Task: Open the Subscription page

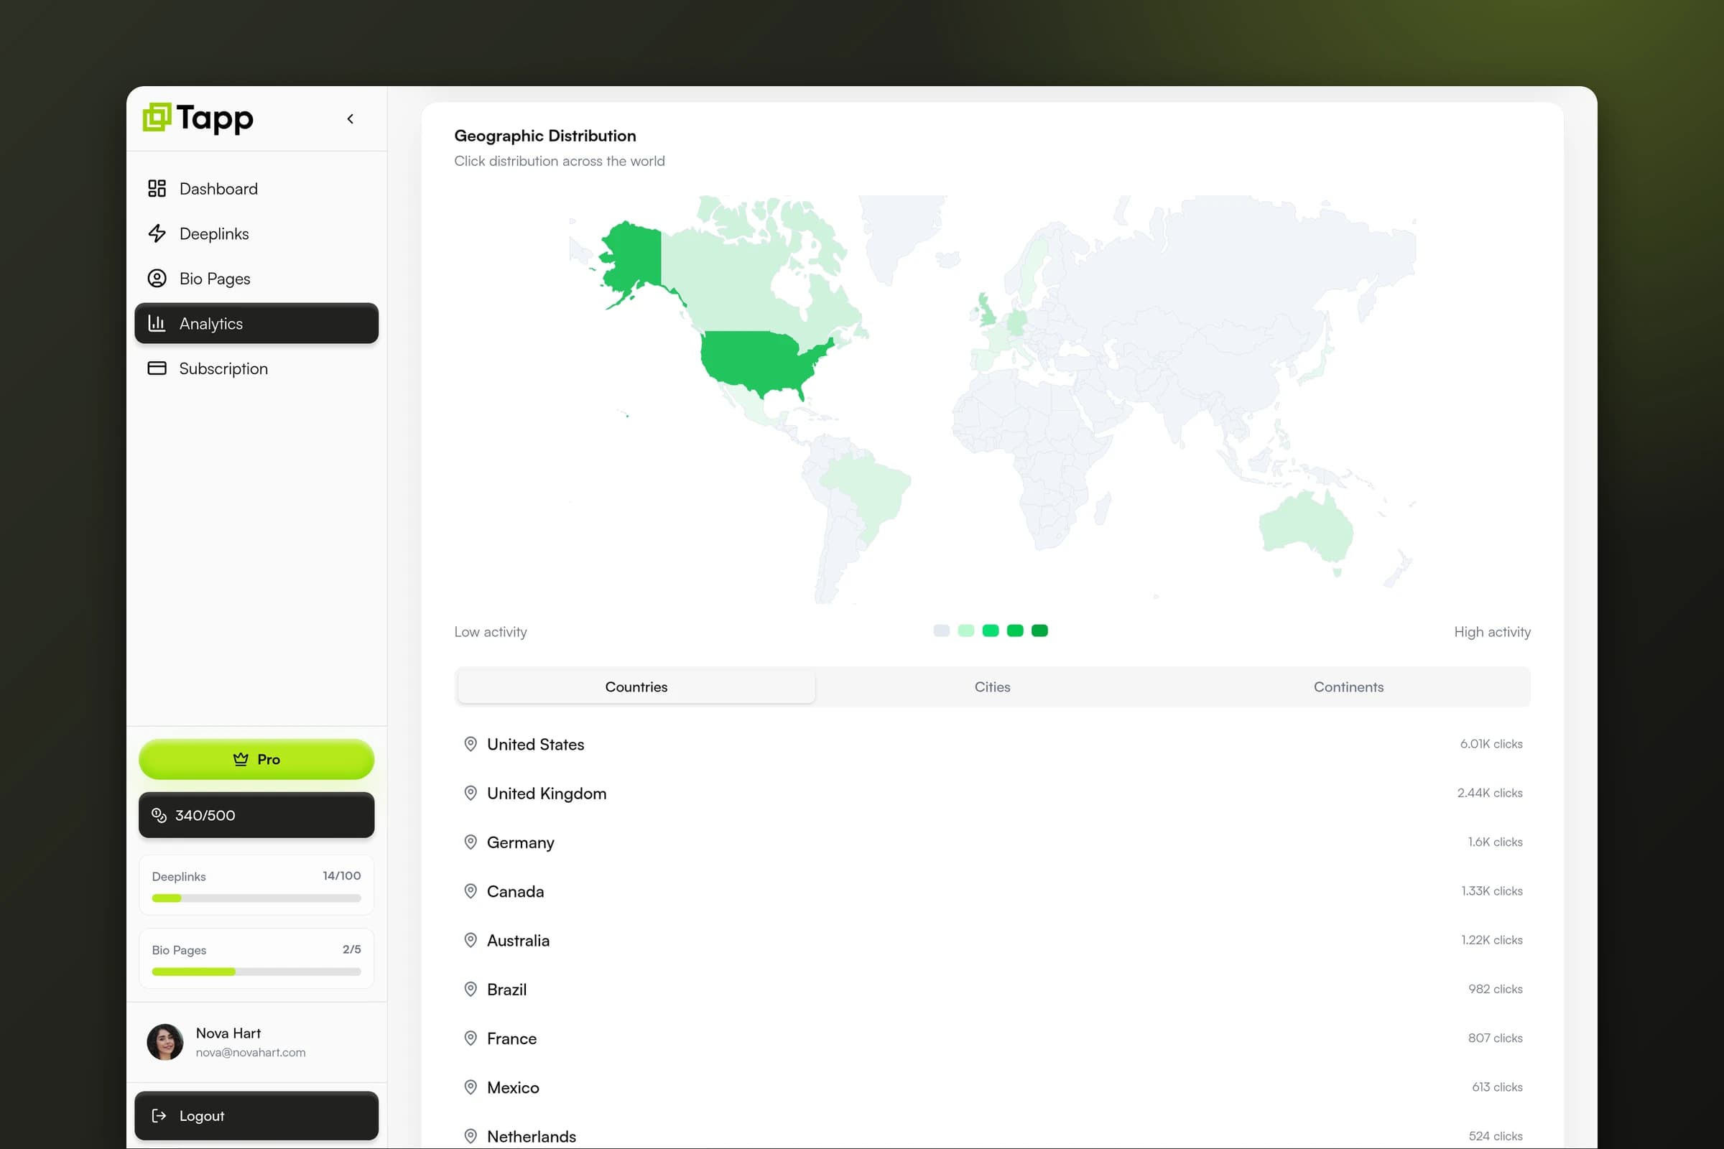Action: point(256,368)
